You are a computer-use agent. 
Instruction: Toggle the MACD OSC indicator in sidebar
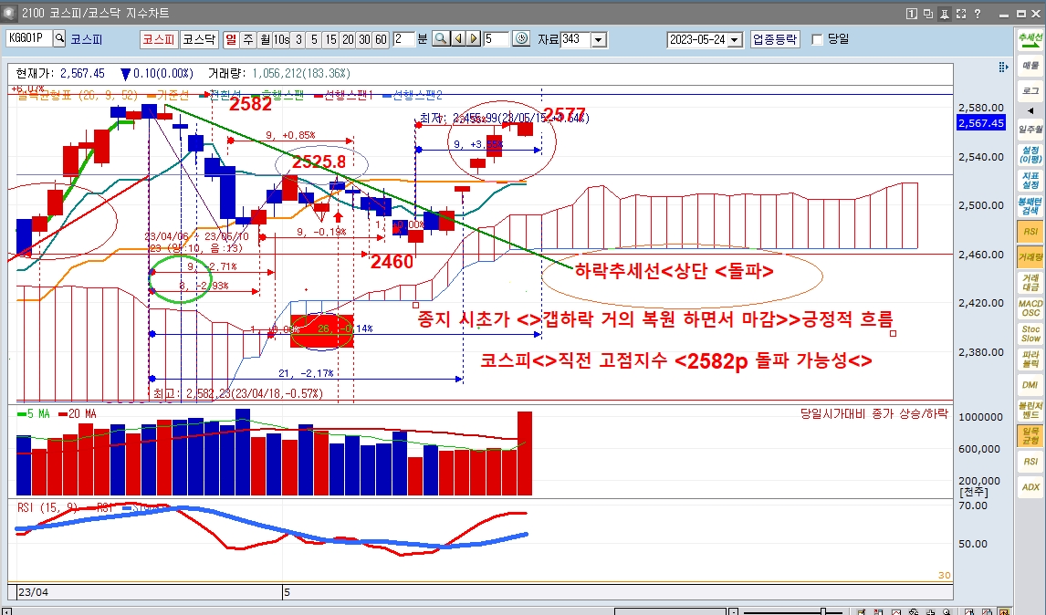[1030, 307]
